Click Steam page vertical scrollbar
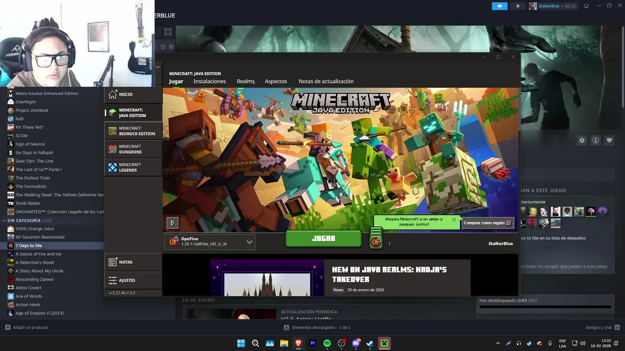 click(622, 68)
